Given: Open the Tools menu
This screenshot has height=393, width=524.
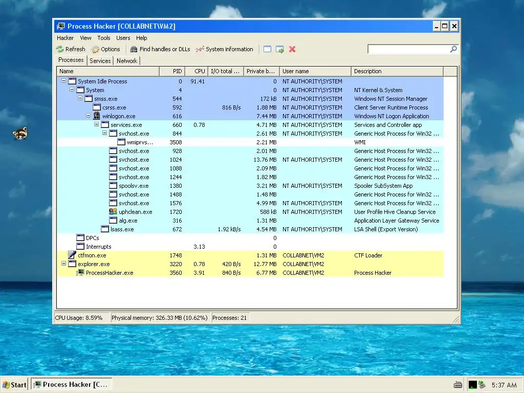Looking at the screenshot, I should click(x=103, y=38).
